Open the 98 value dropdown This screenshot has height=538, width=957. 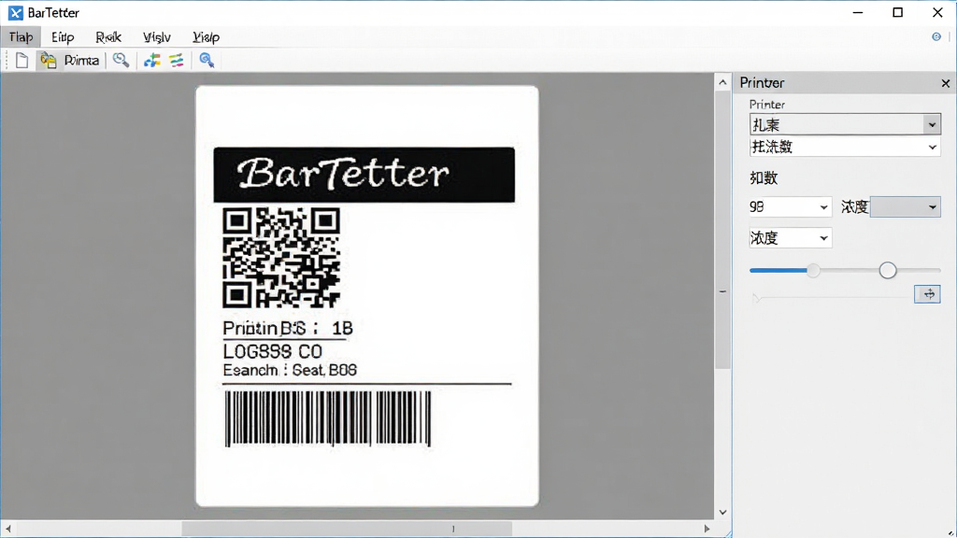790,207
